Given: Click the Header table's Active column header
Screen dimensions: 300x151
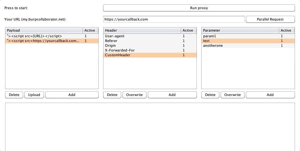Looking at the screenshot, I should 189,30.
